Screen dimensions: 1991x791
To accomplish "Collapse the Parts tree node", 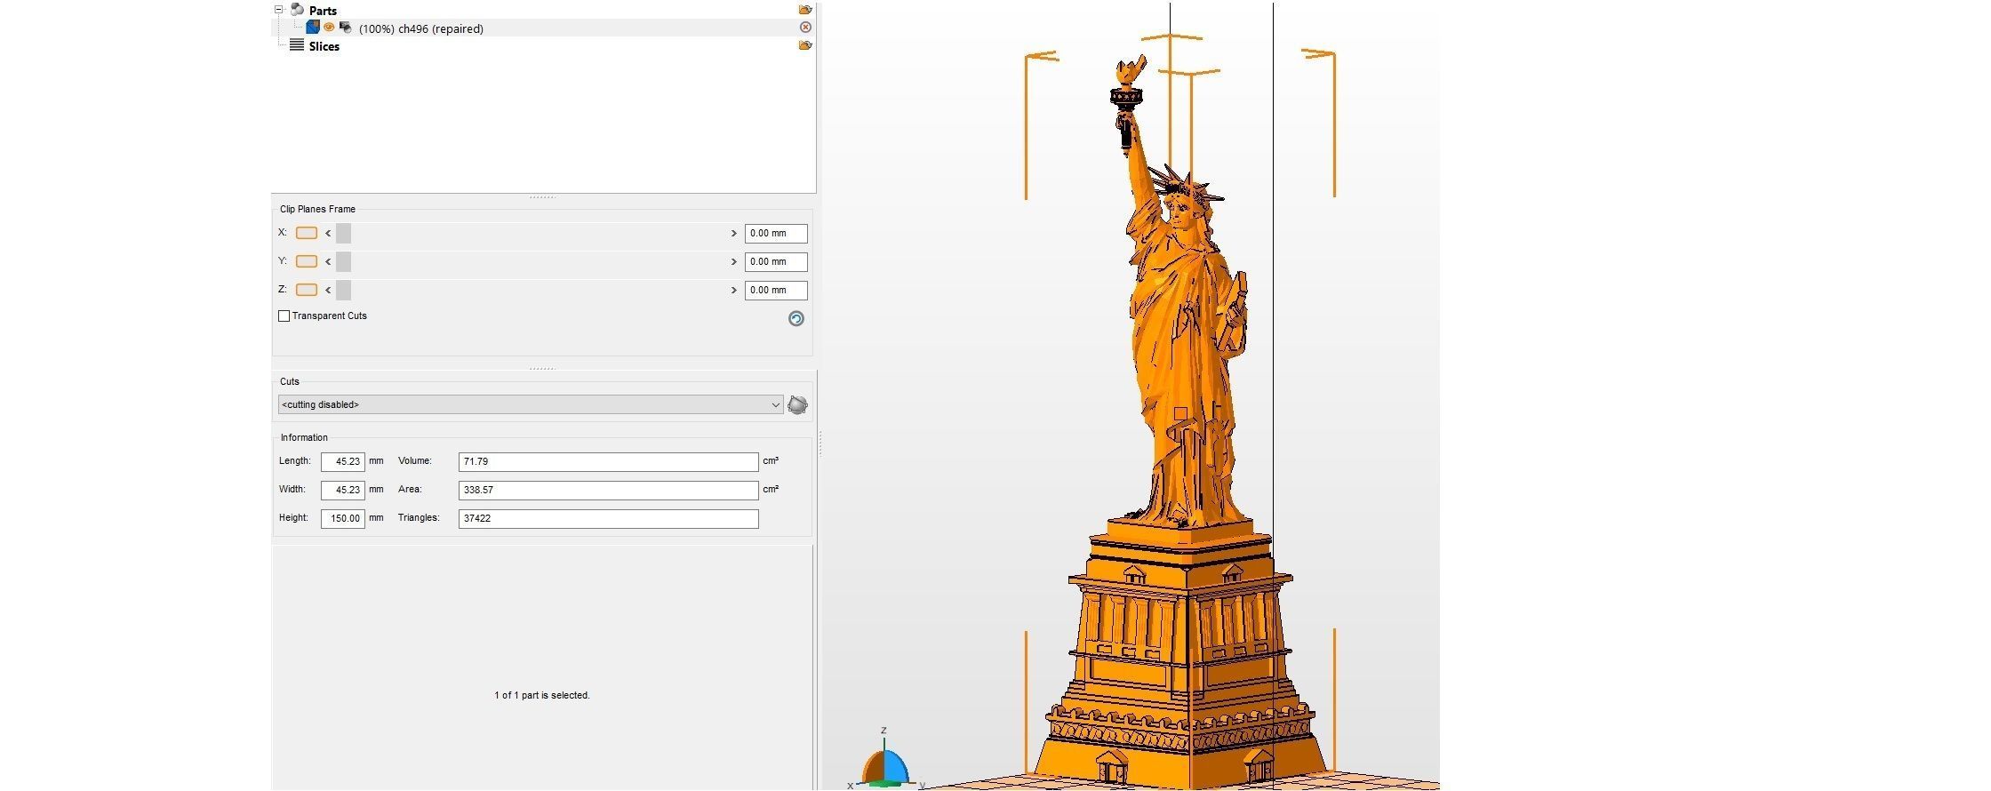I will click(278, 10).
